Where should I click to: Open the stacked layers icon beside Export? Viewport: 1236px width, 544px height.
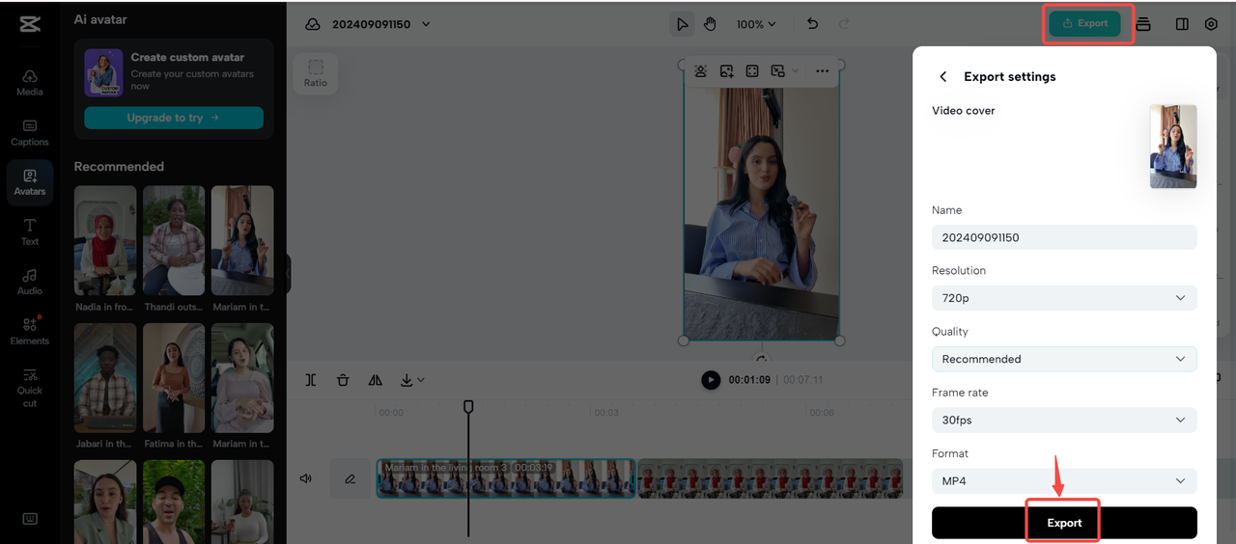click(1143, 24)
